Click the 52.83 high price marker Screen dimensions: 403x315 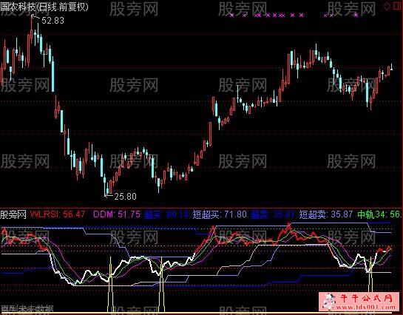53,20
